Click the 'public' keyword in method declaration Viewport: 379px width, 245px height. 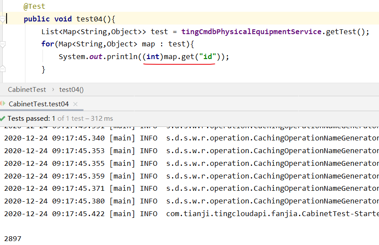[37, 19]
